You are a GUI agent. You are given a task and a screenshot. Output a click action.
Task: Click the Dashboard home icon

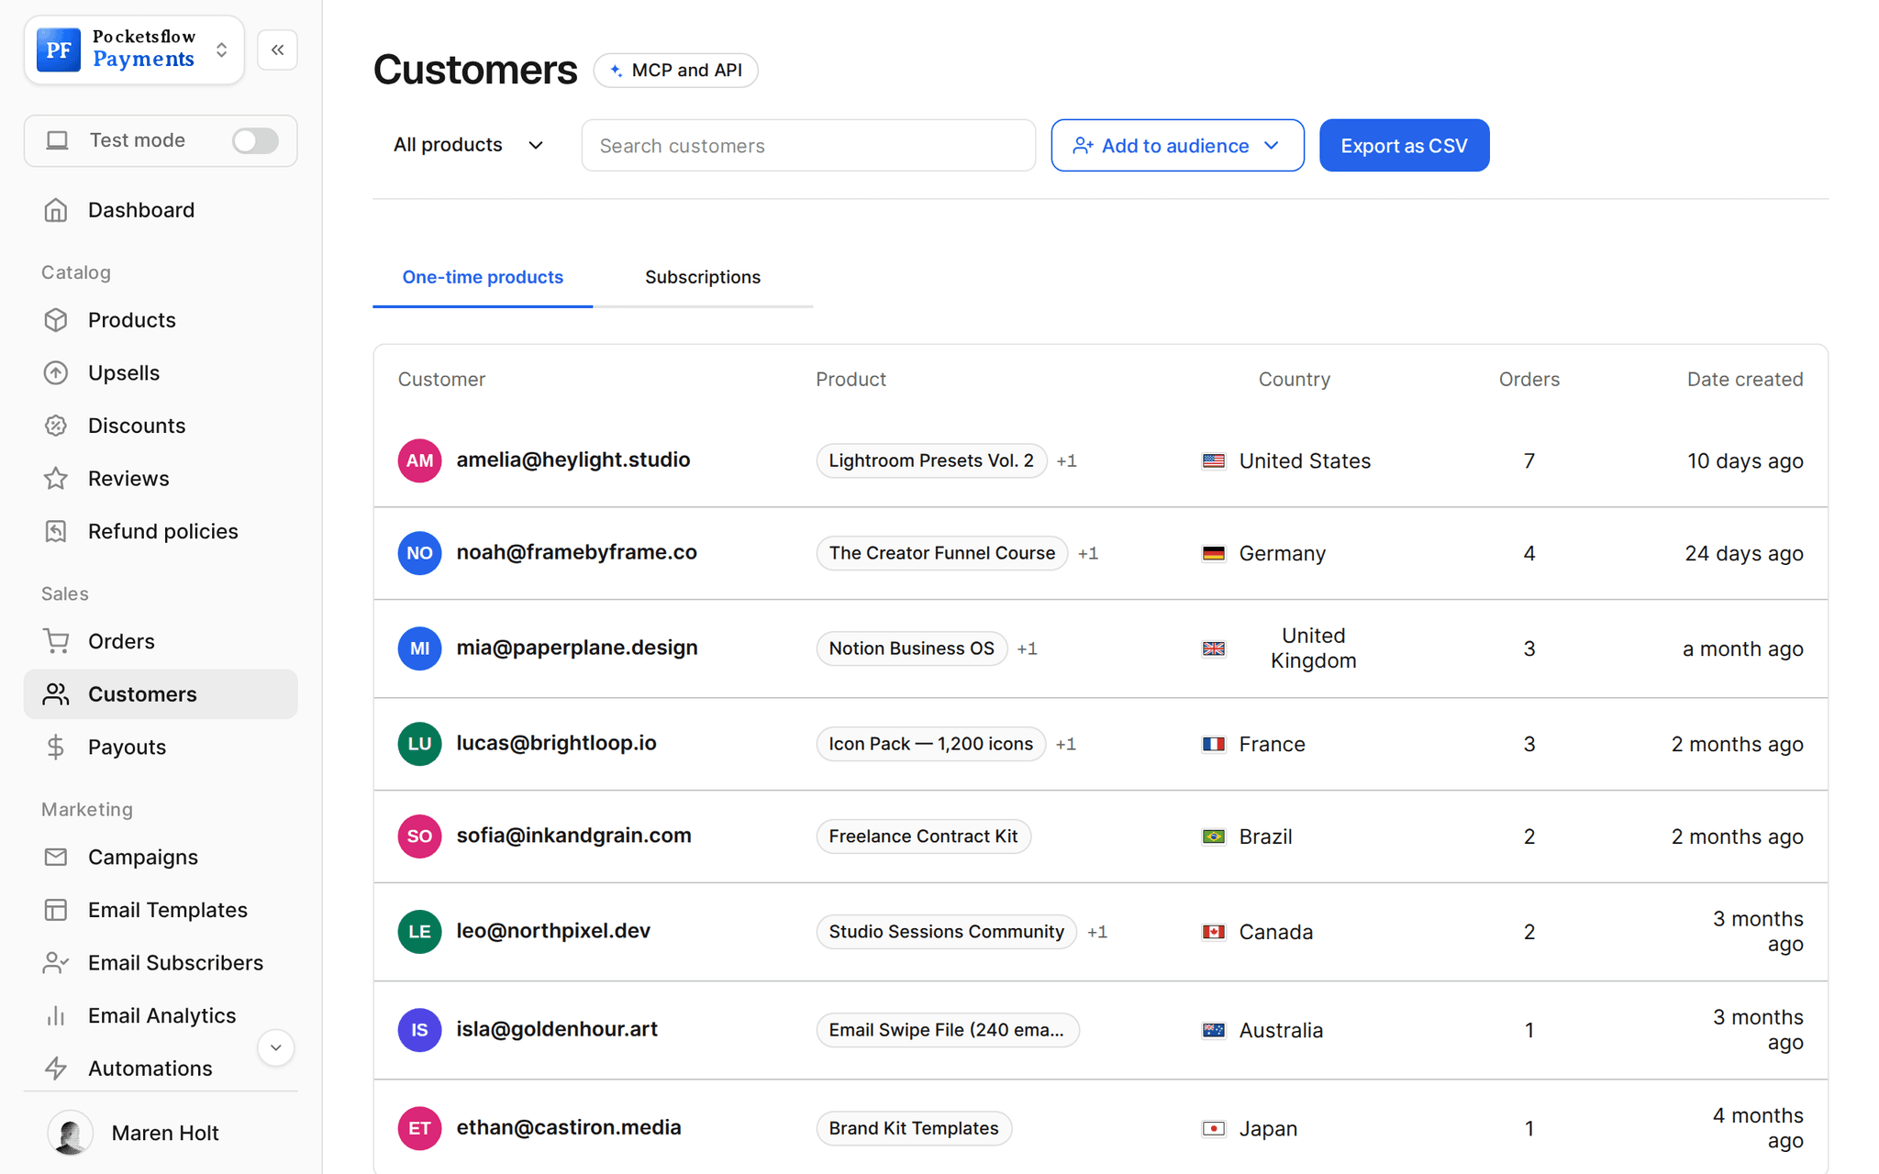point(56,210)
